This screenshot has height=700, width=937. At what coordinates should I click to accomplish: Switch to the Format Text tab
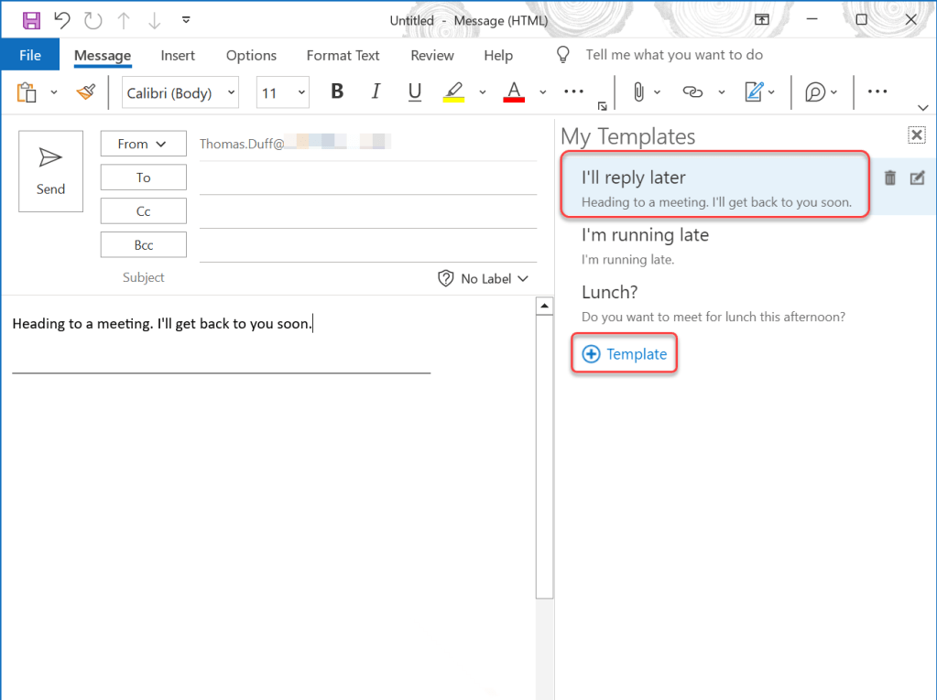click(343, 56)
